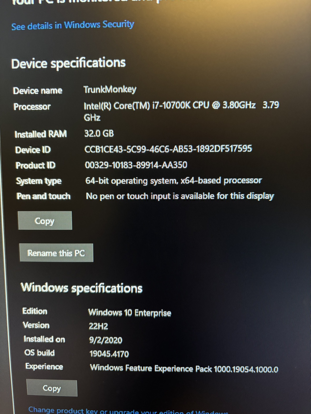Screen dimensions: 311x414
Task: Click Copy button under Windows specifications
Action: click(x=52, y=388)
